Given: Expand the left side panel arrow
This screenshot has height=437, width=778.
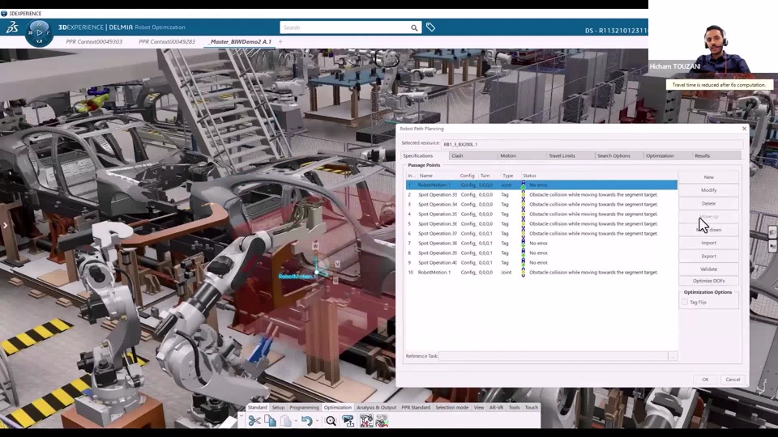Looking at the screenshot, I should [5, 226].
